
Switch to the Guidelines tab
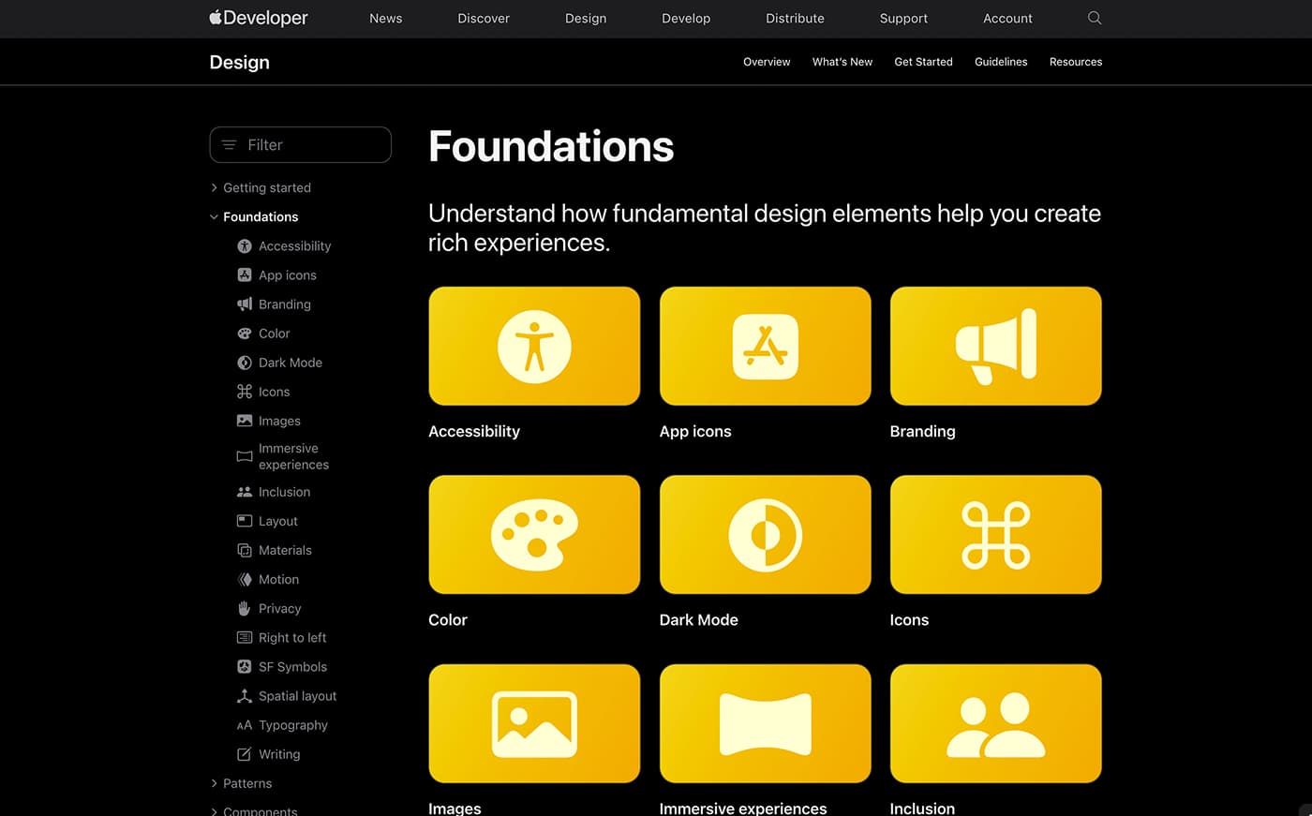click(x=1001, y=62)
